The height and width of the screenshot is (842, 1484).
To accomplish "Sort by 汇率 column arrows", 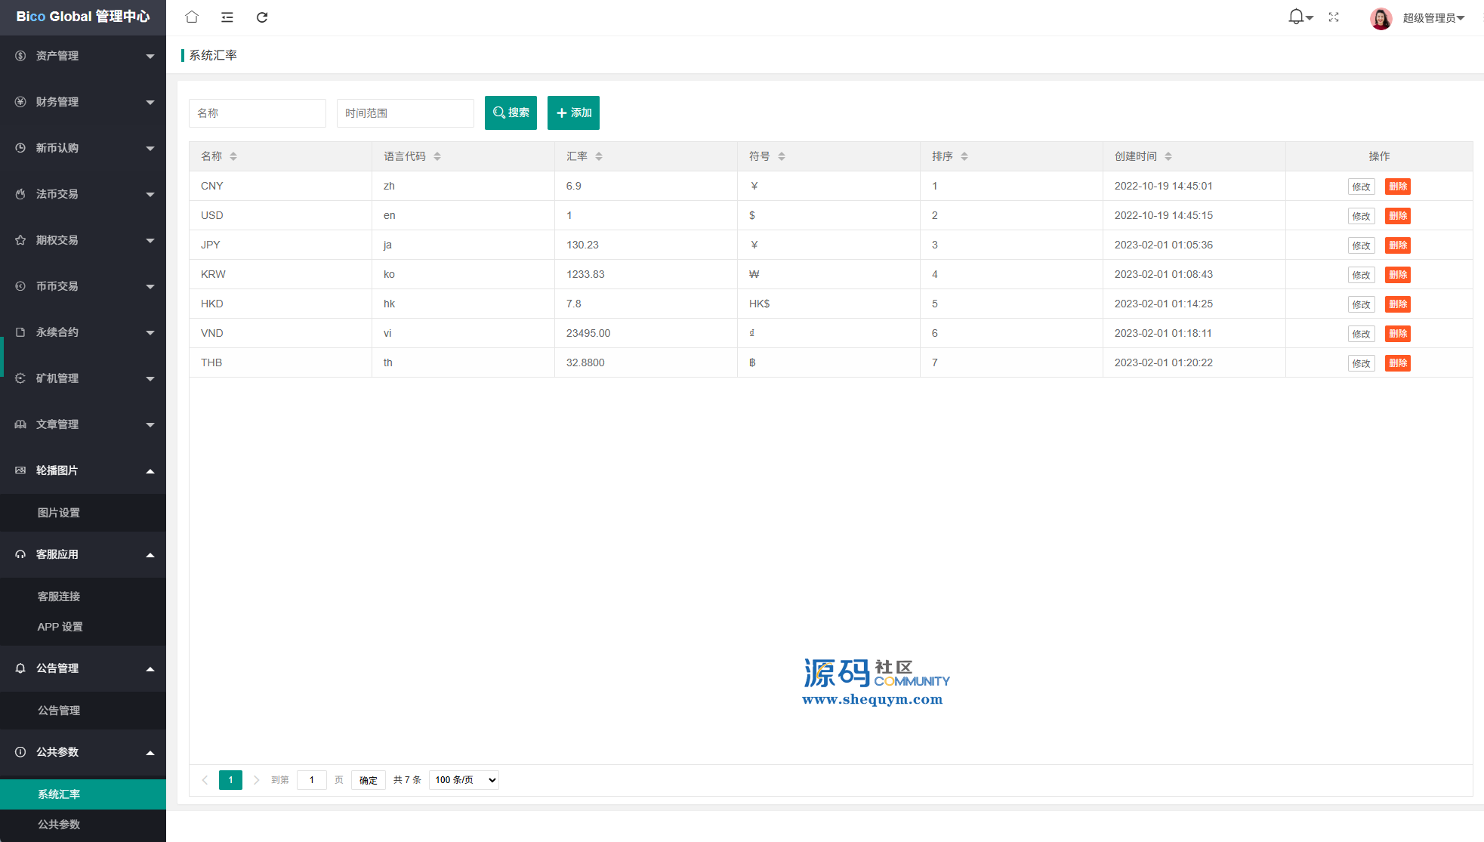I will [x=599, y=156].
